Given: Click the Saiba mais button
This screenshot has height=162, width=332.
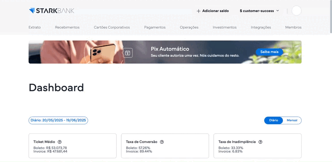Looking at the screenshot, I should pyautogui.click(x=269, y=52).
